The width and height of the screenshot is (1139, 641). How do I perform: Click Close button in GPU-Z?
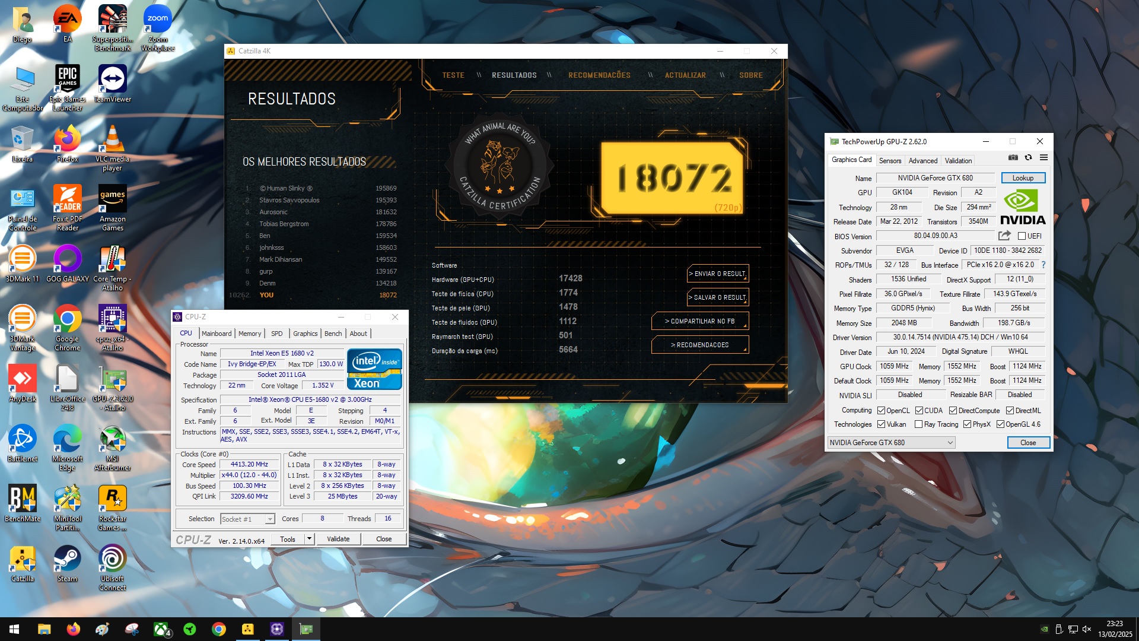coord(1028,443)
